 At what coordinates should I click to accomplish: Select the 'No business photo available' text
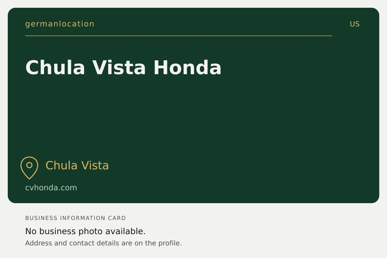tap(85, 231)
